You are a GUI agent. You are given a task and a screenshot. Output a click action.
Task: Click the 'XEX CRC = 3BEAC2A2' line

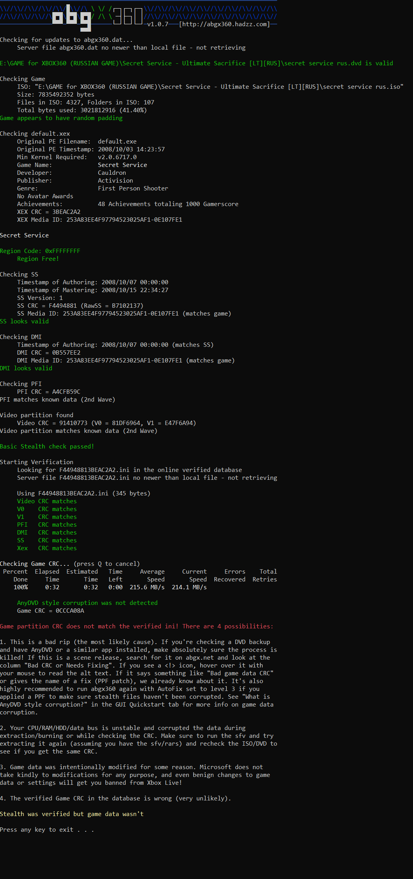49,212
